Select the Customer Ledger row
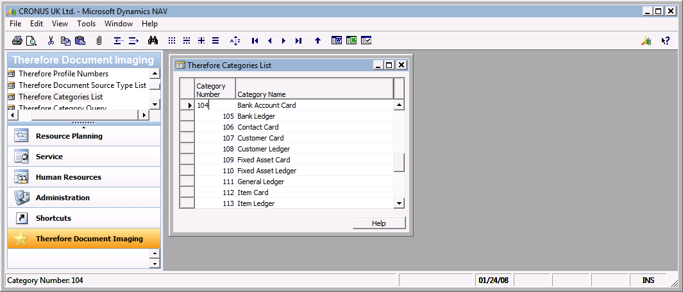The height and width of the screenshot is (292, 683). 294,149
